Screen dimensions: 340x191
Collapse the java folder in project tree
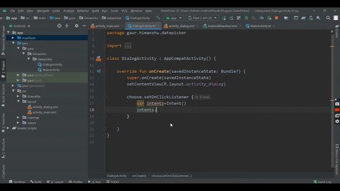click(x=13, y=43)
